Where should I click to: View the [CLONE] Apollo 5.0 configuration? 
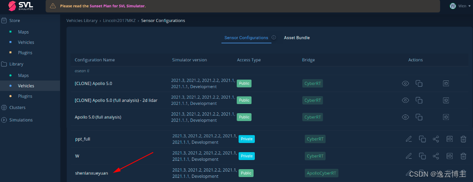click(406, 83)
